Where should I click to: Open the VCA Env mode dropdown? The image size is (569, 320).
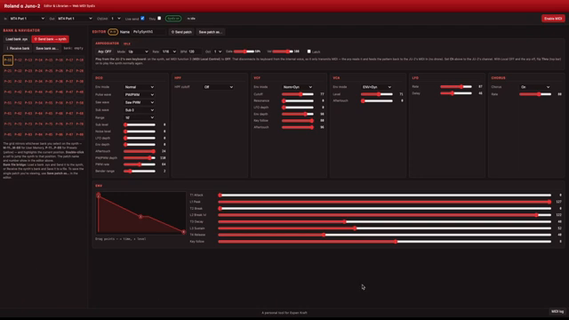pos(377,87)
